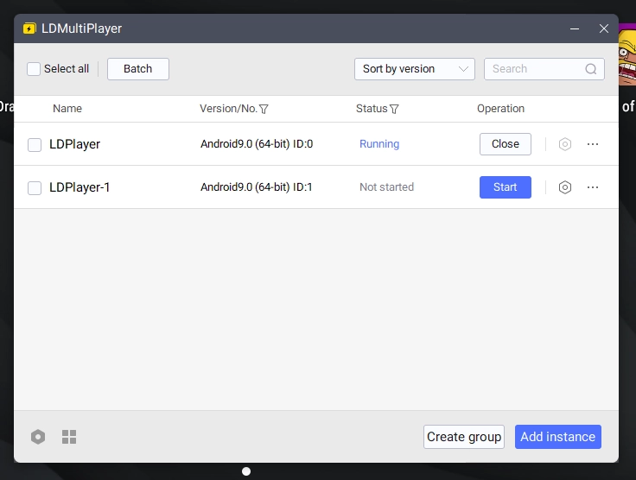Image resolution: width=636 pixels, height=480 pixels.
Task: Click the Add instance button
Action: pyautogui.click(x=557, y=437)
